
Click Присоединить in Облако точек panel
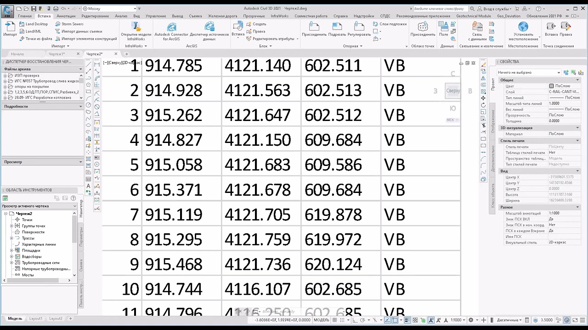(423, 29)
